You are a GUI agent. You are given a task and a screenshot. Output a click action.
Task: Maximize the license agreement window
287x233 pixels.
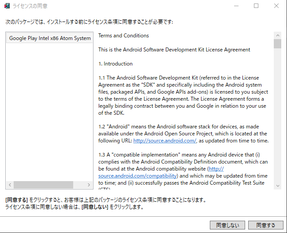(256, 6)
